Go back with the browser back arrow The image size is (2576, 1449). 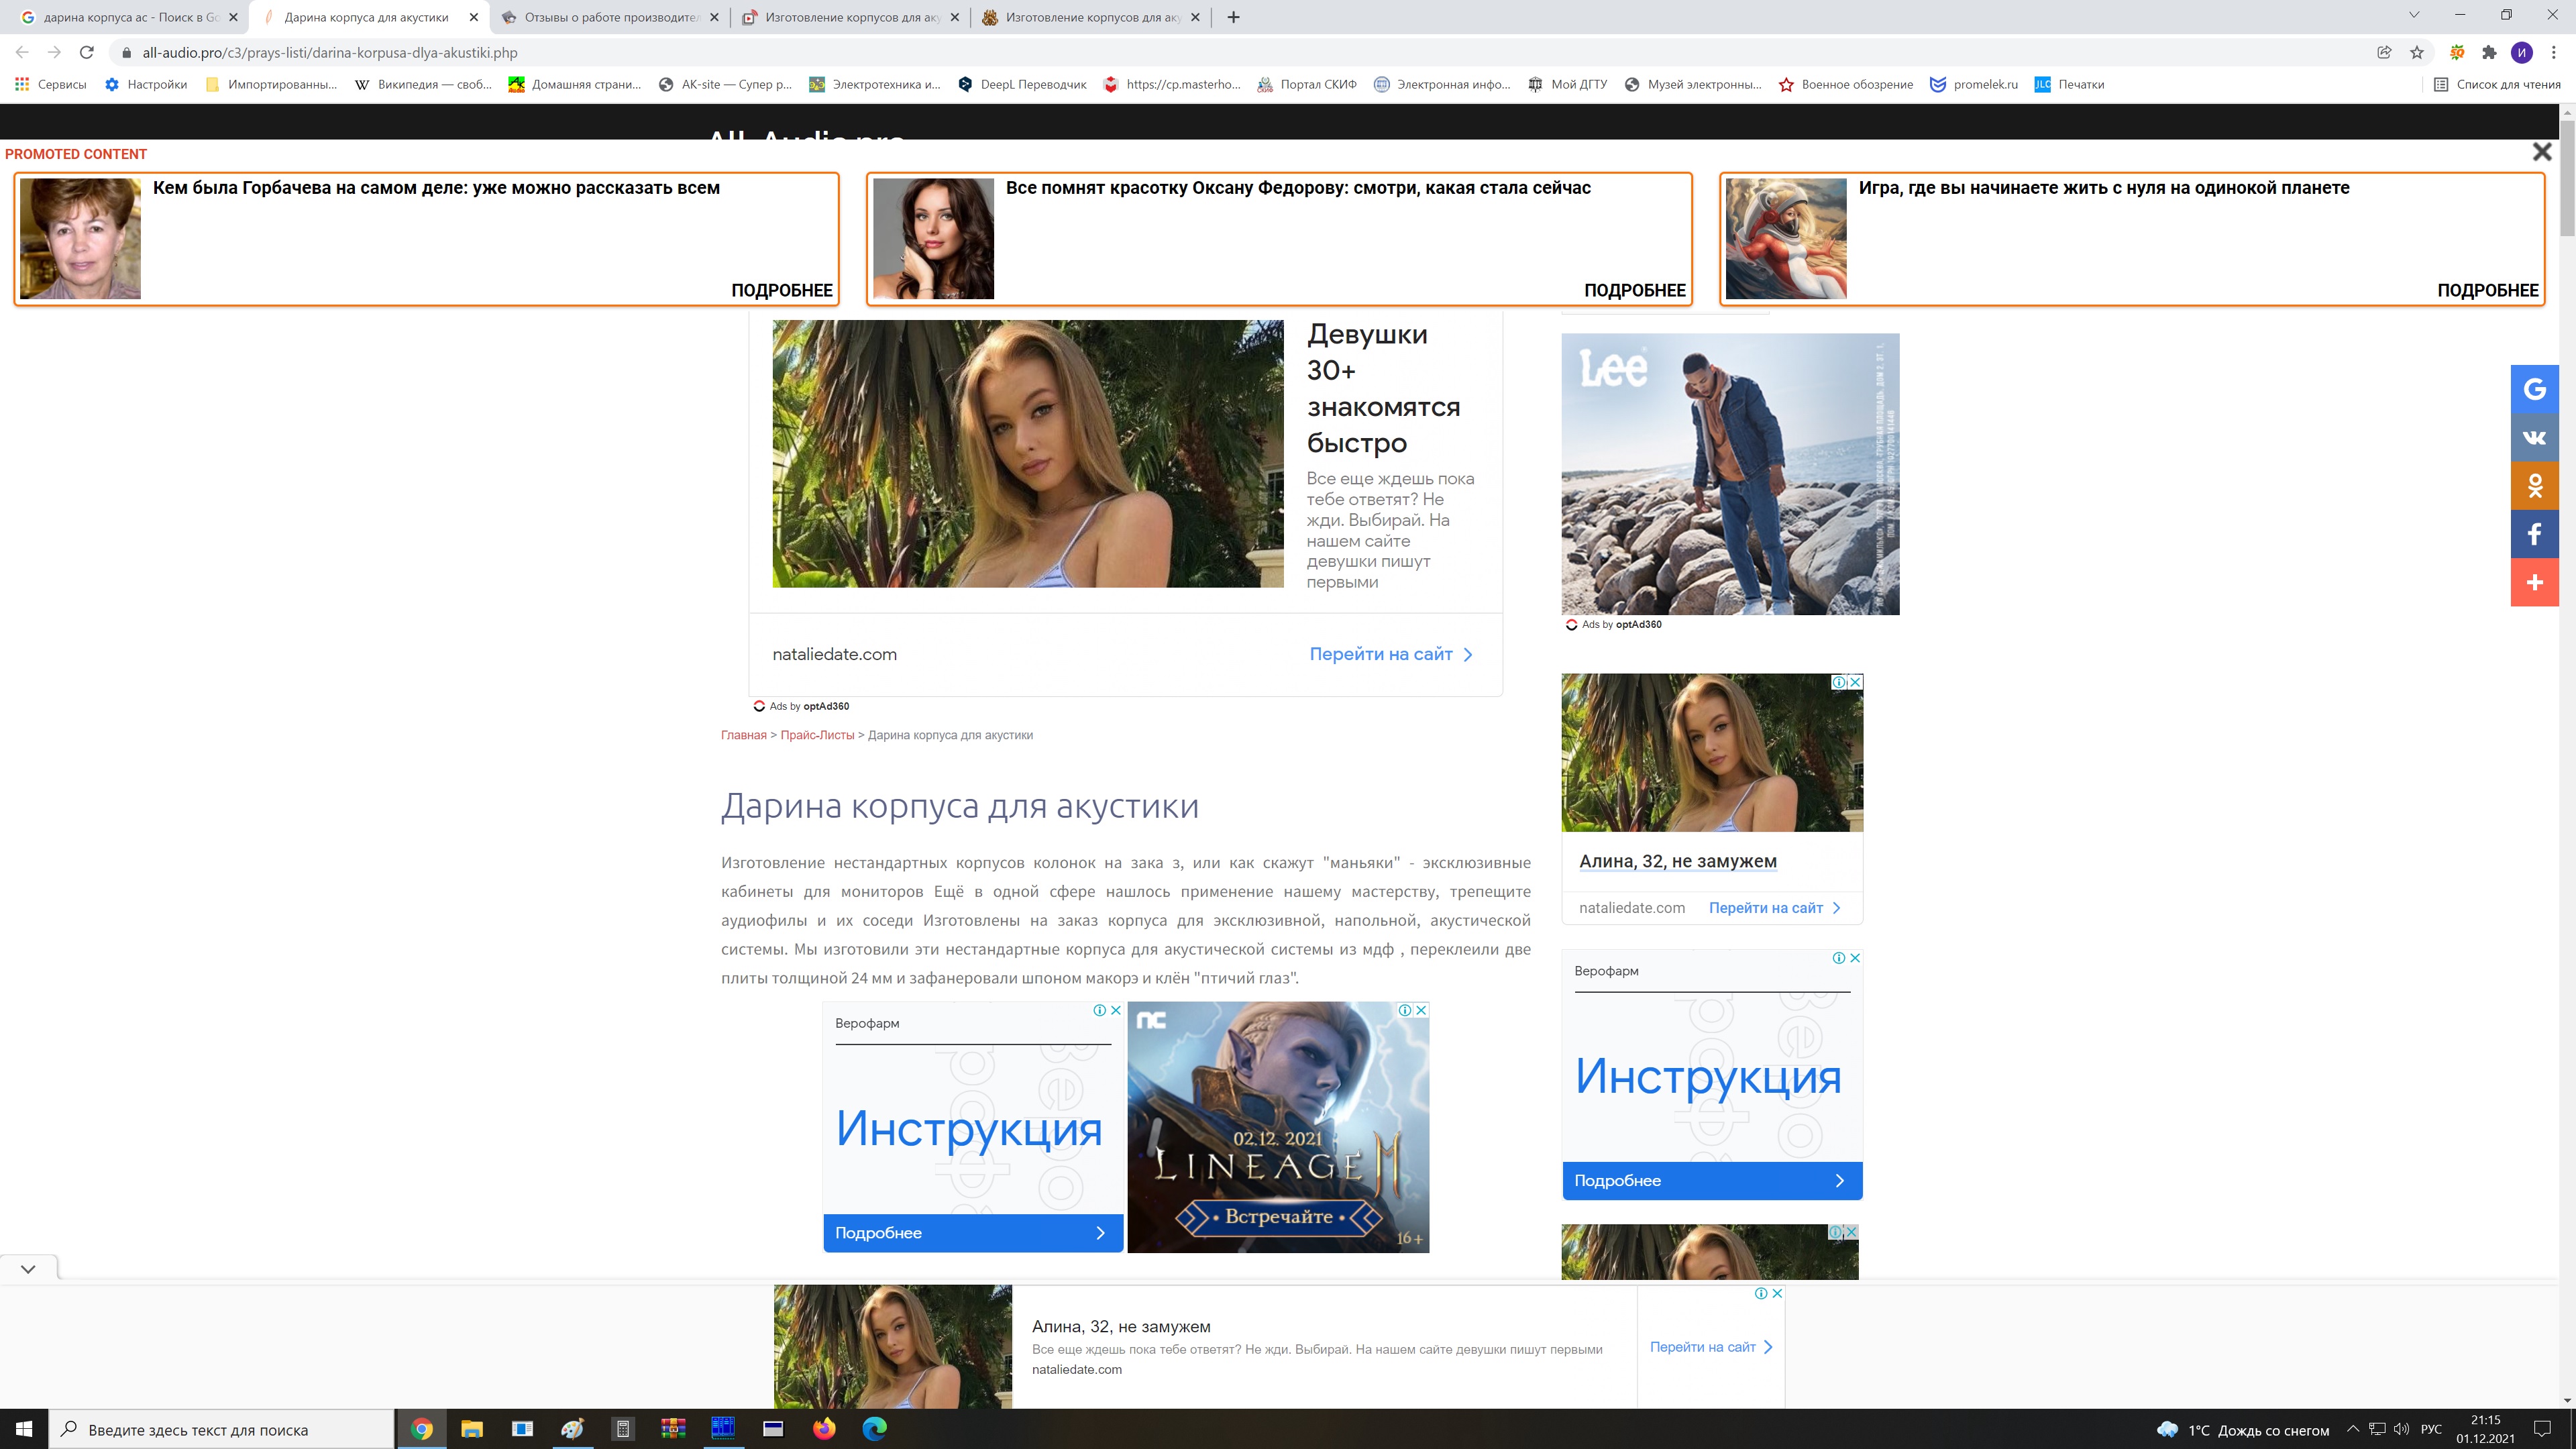coord(22,52)
